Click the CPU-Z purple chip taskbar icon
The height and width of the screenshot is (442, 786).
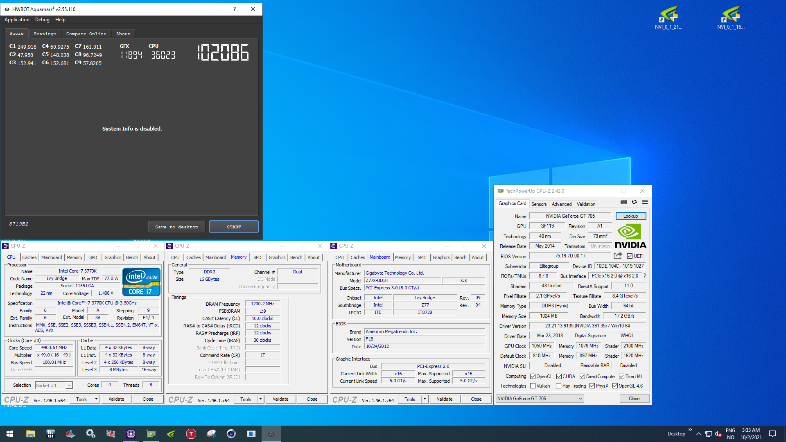coord(131,434)
